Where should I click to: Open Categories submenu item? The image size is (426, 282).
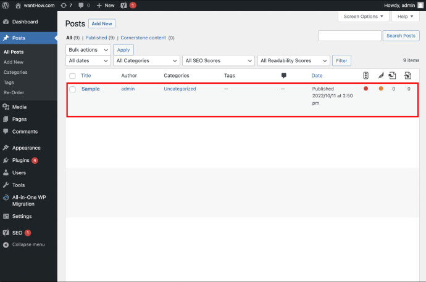[15, 72]
